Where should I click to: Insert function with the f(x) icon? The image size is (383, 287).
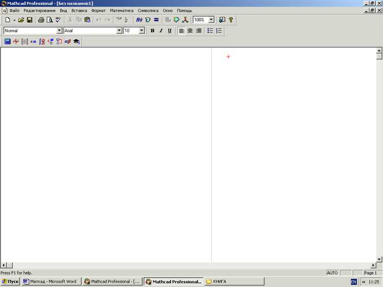(x=139, y=20)
